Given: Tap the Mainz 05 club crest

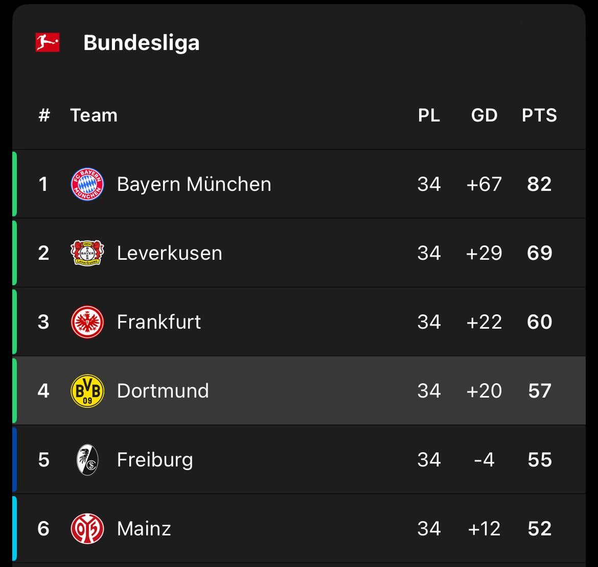Looking at the screenshot, I should (x=87, y=529).
